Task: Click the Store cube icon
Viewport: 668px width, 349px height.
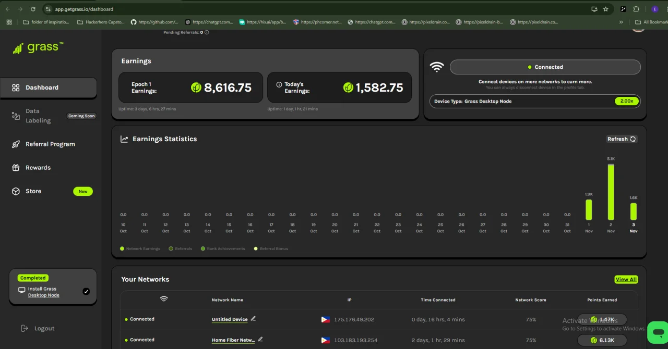Action: pyautogui.click(x=16, y=191)
